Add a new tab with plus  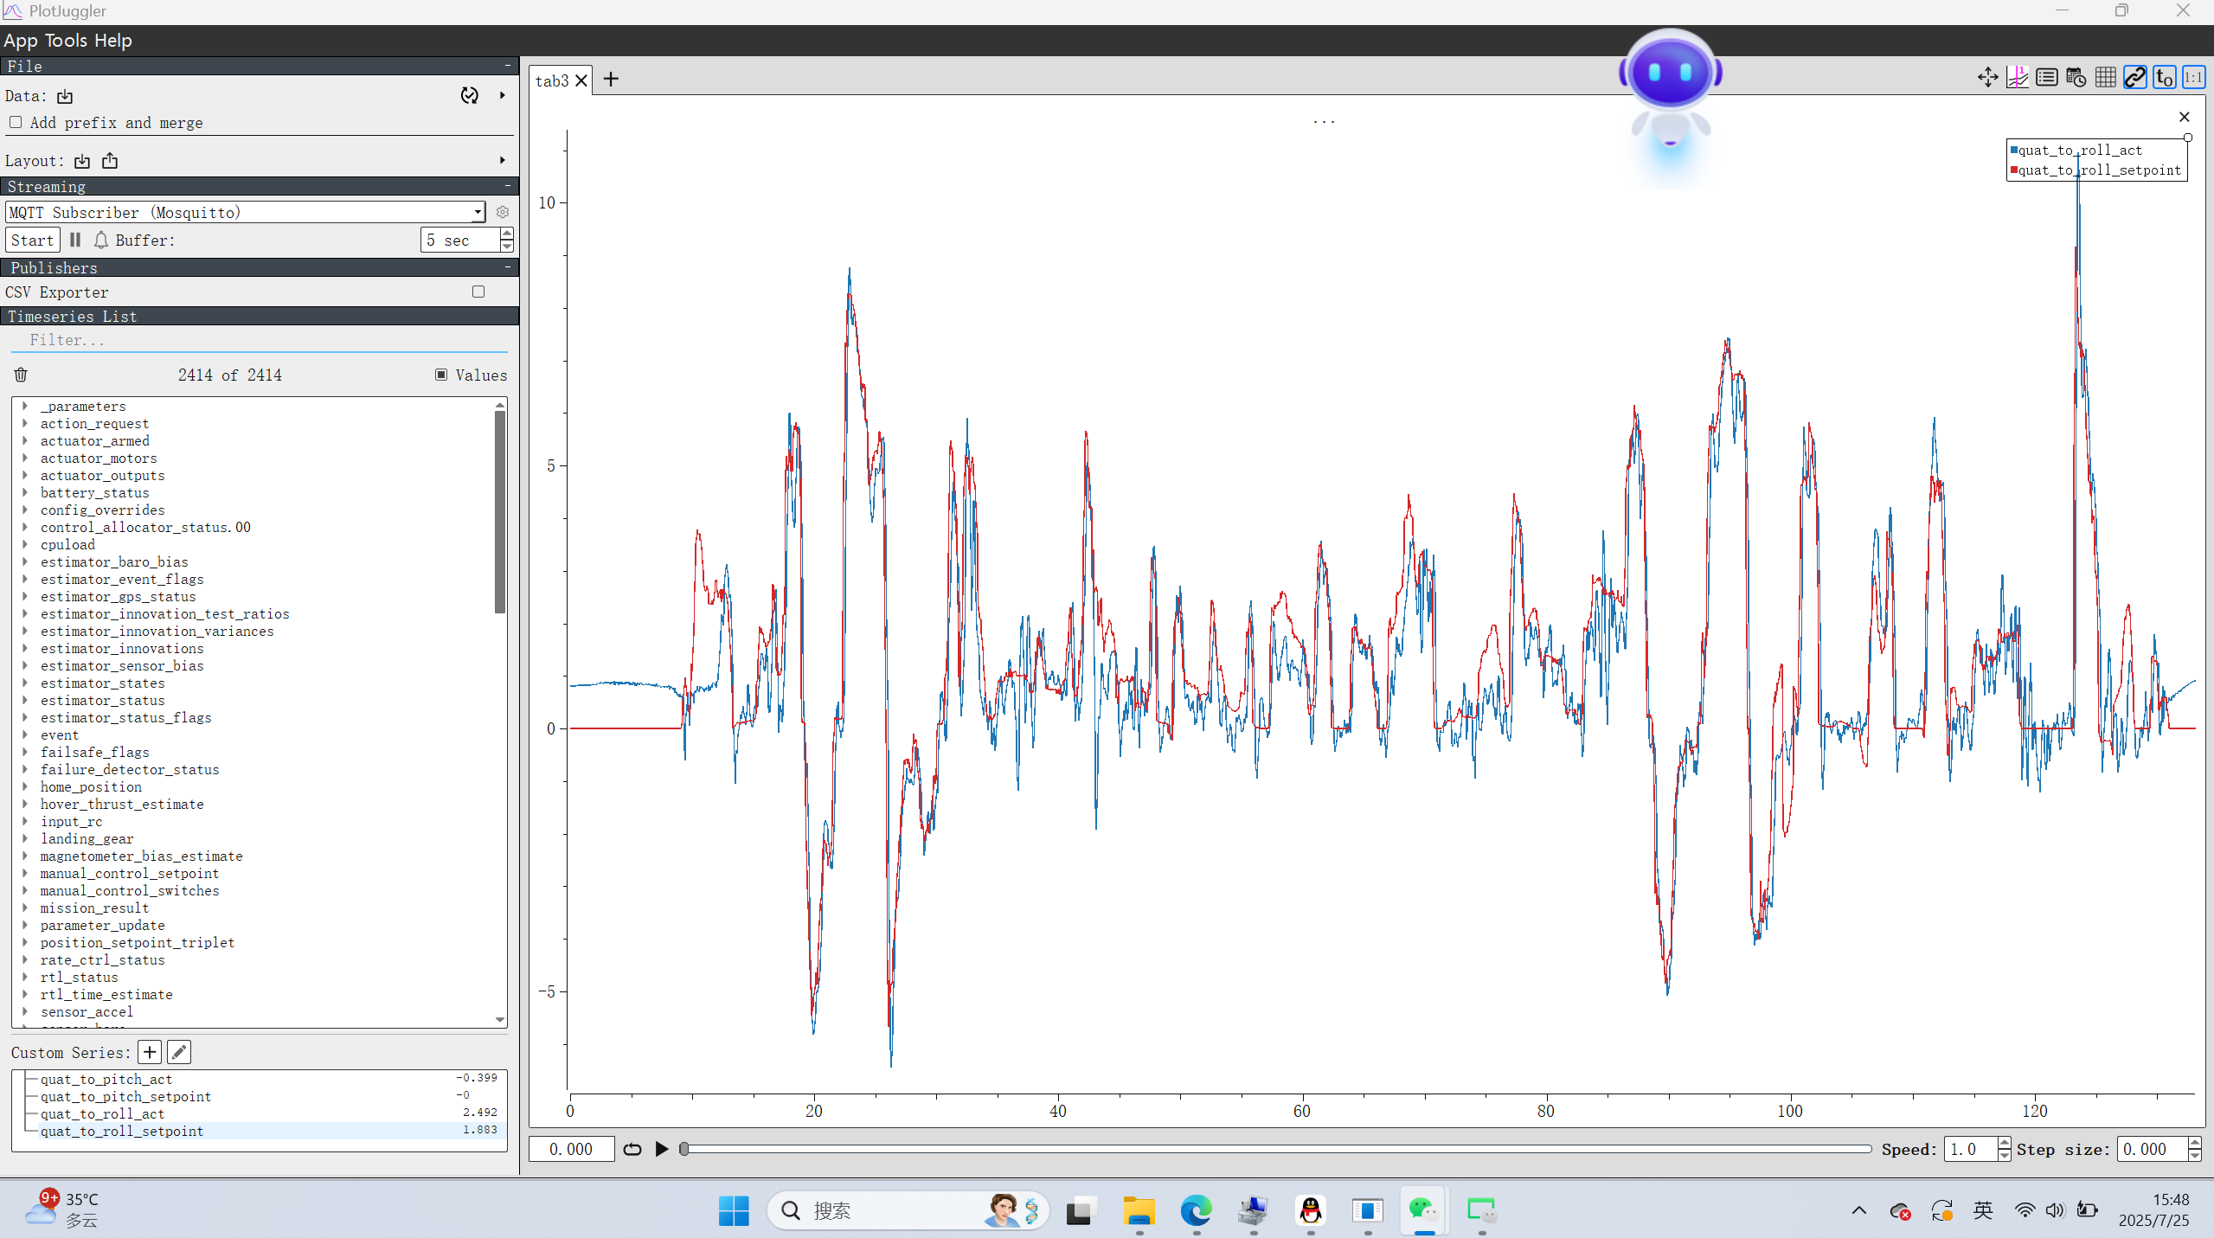611,80
